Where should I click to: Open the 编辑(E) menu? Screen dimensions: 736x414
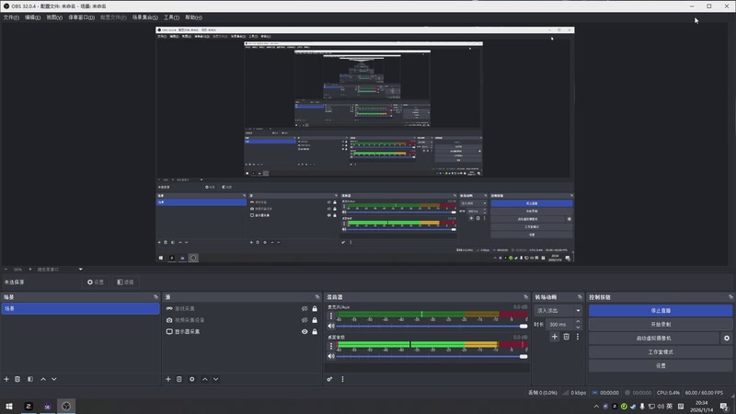coord(32,17)
